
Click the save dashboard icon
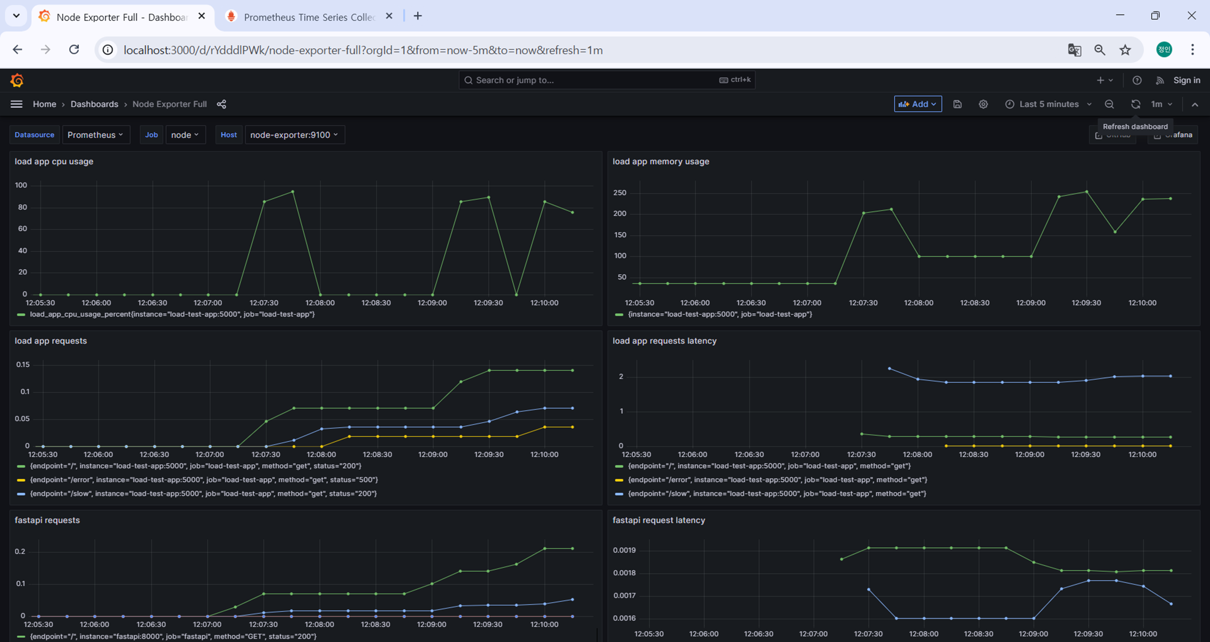[957, 104]
